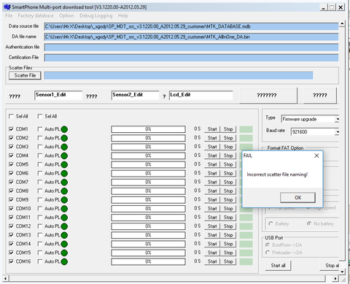
Task: Click the green status indicator for COM1
Action: click(x=64, y=129)
